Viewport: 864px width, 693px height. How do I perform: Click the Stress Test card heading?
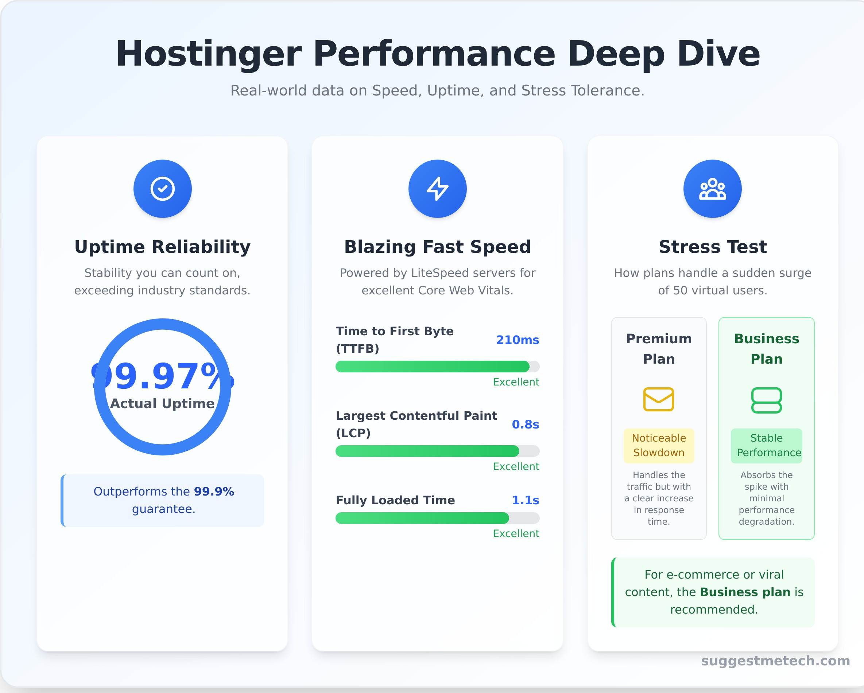tap(713, 247)
